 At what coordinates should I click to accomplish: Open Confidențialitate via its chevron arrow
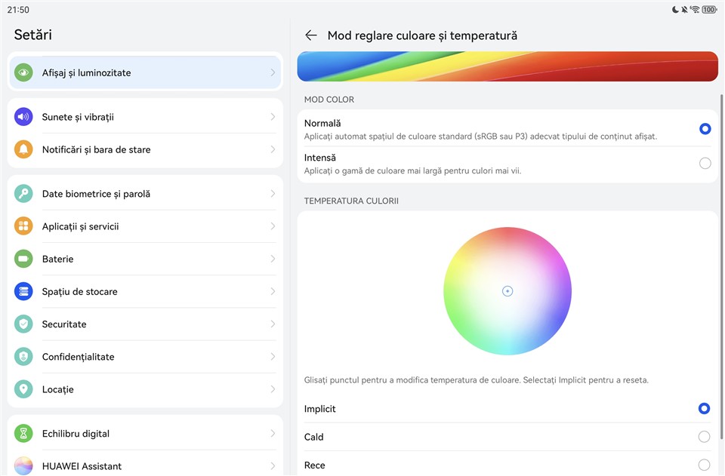273,357
